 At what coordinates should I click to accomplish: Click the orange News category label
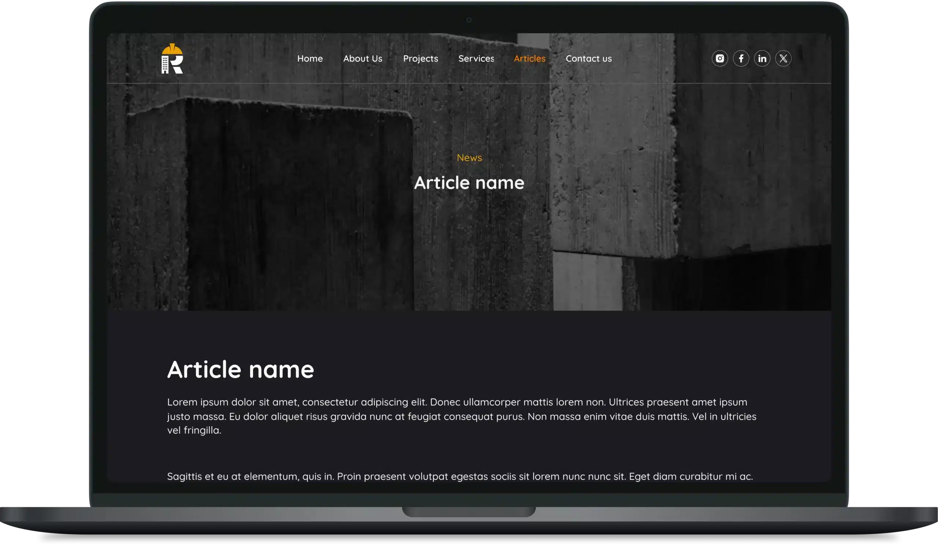(469, 158)
